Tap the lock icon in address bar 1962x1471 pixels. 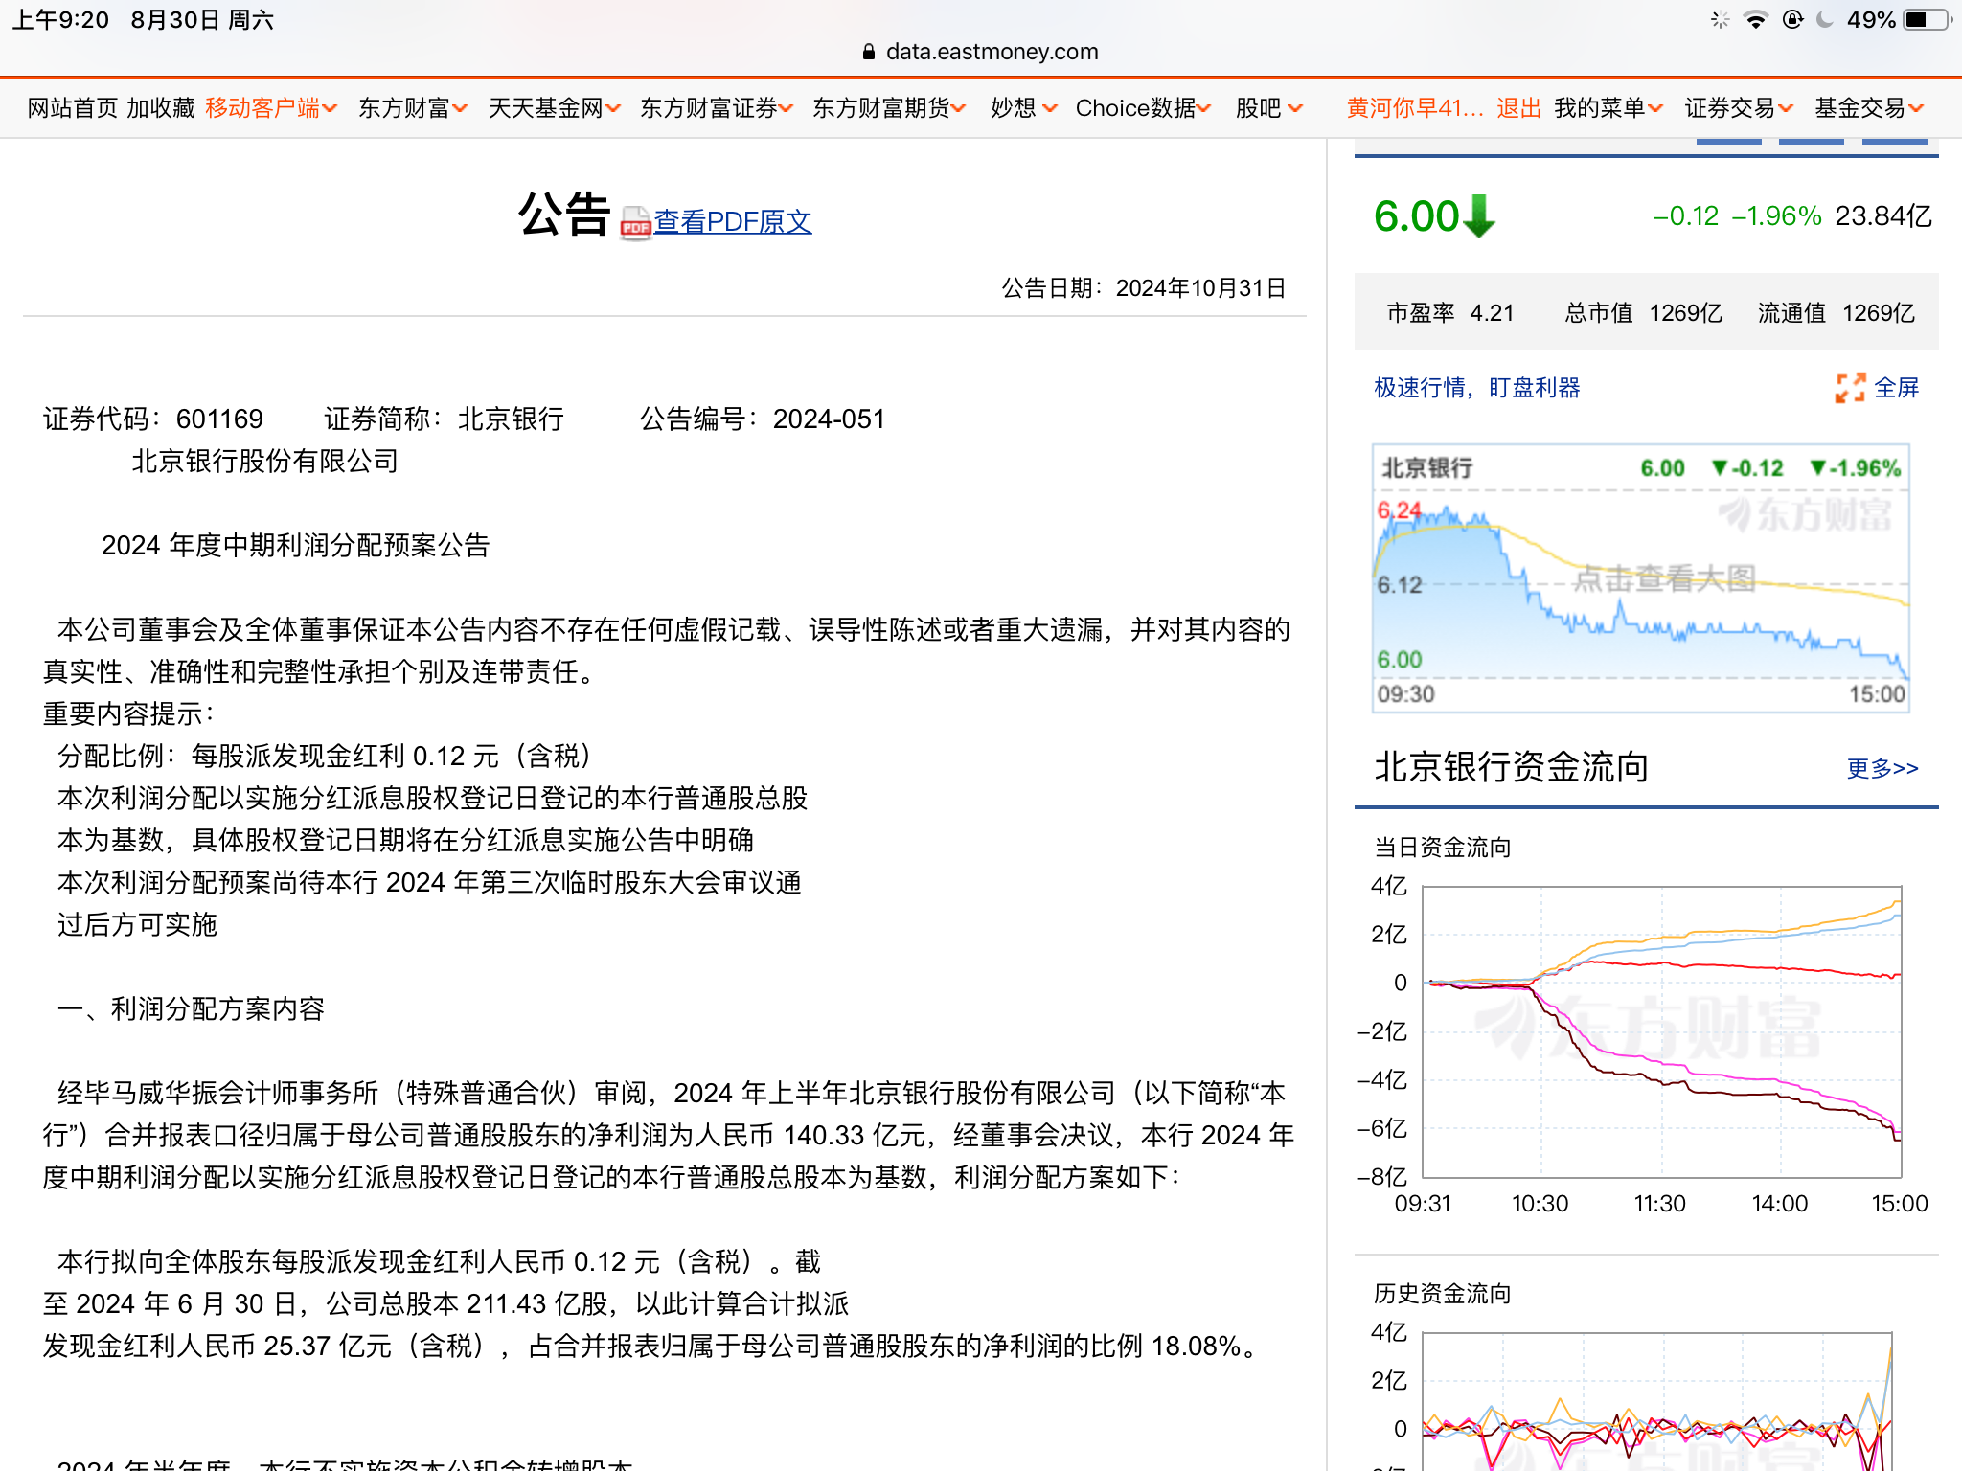(x=869, y=52)
